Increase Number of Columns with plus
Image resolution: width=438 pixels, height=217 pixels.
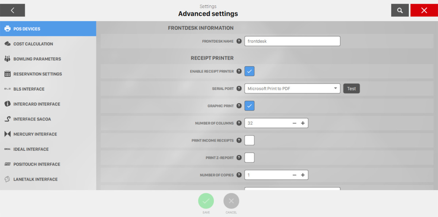click(x=303, y=123)
